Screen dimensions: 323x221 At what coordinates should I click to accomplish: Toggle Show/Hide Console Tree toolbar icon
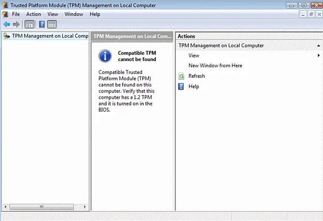click(x=30, y=24)
